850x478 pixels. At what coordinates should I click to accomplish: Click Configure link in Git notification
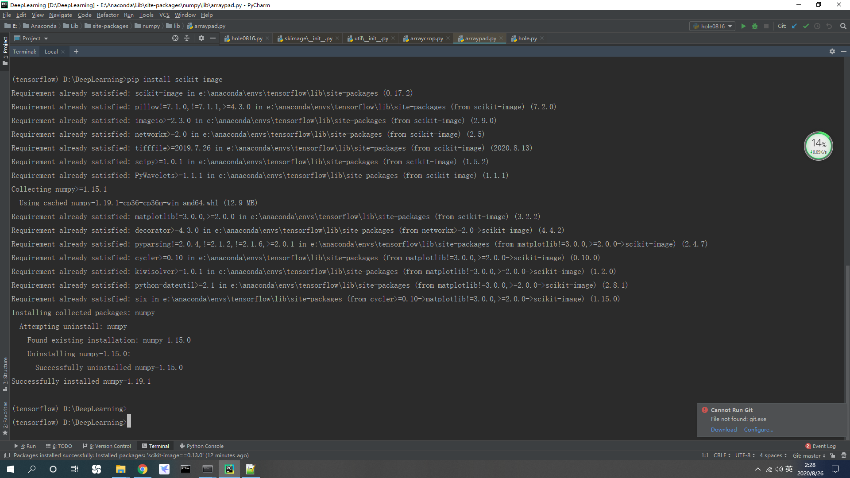tap(758, 430)
